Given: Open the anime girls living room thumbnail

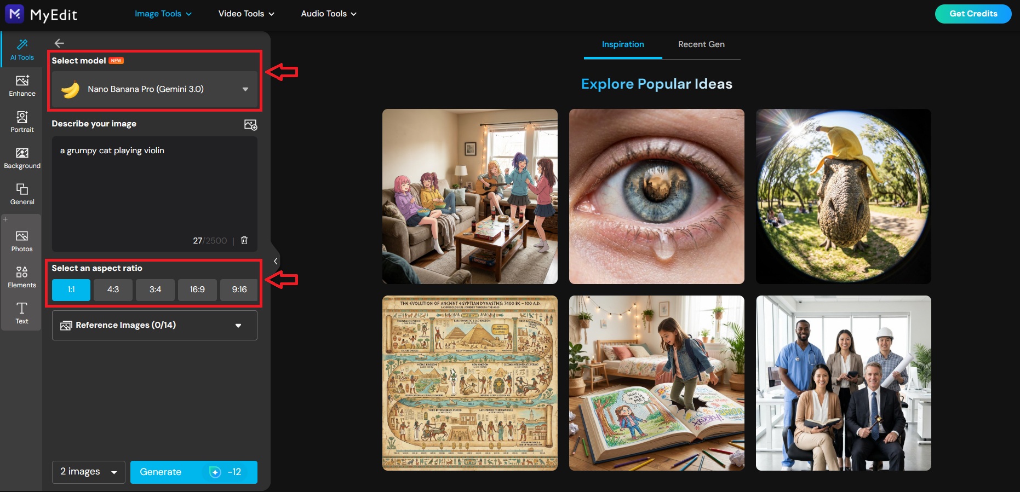Looking at the screenshot, I should (470, 196).
